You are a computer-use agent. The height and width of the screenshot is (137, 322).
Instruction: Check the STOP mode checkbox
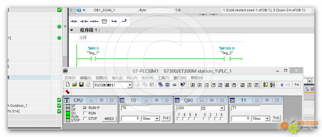[85, 119]
